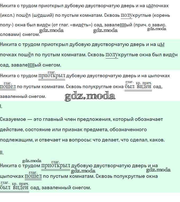Select the Roman numeral "II." heading
Viewport: 180px width, 202px height.
point(2,153)
